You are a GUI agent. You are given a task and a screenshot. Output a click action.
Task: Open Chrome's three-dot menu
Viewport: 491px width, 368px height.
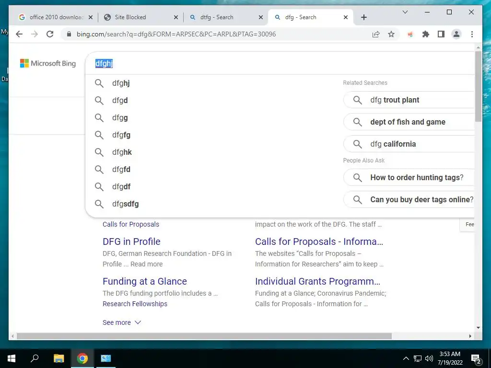472,34
